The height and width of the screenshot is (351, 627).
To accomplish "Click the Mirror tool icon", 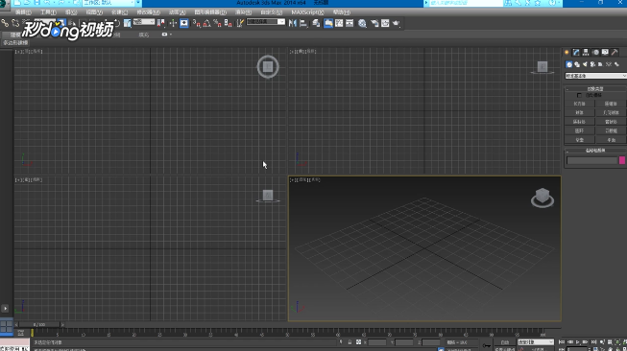I will [x=293, y=23].
